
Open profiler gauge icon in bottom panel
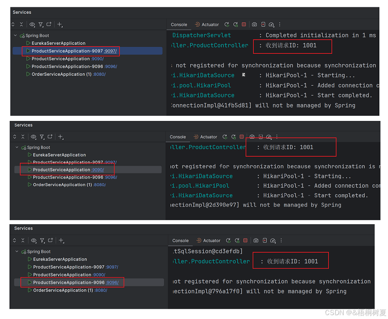click(273, 241)
